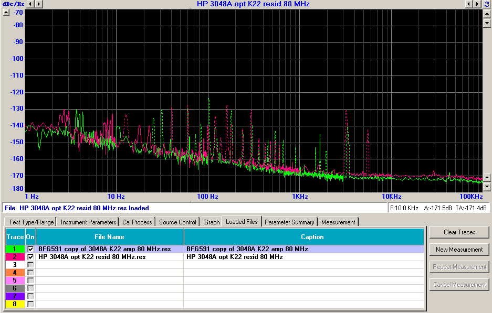Image resolution: width=492 pixels, height=313 pixels.
Task: Click the Repeat Measurement button
Action: click(x=459, y=267)
